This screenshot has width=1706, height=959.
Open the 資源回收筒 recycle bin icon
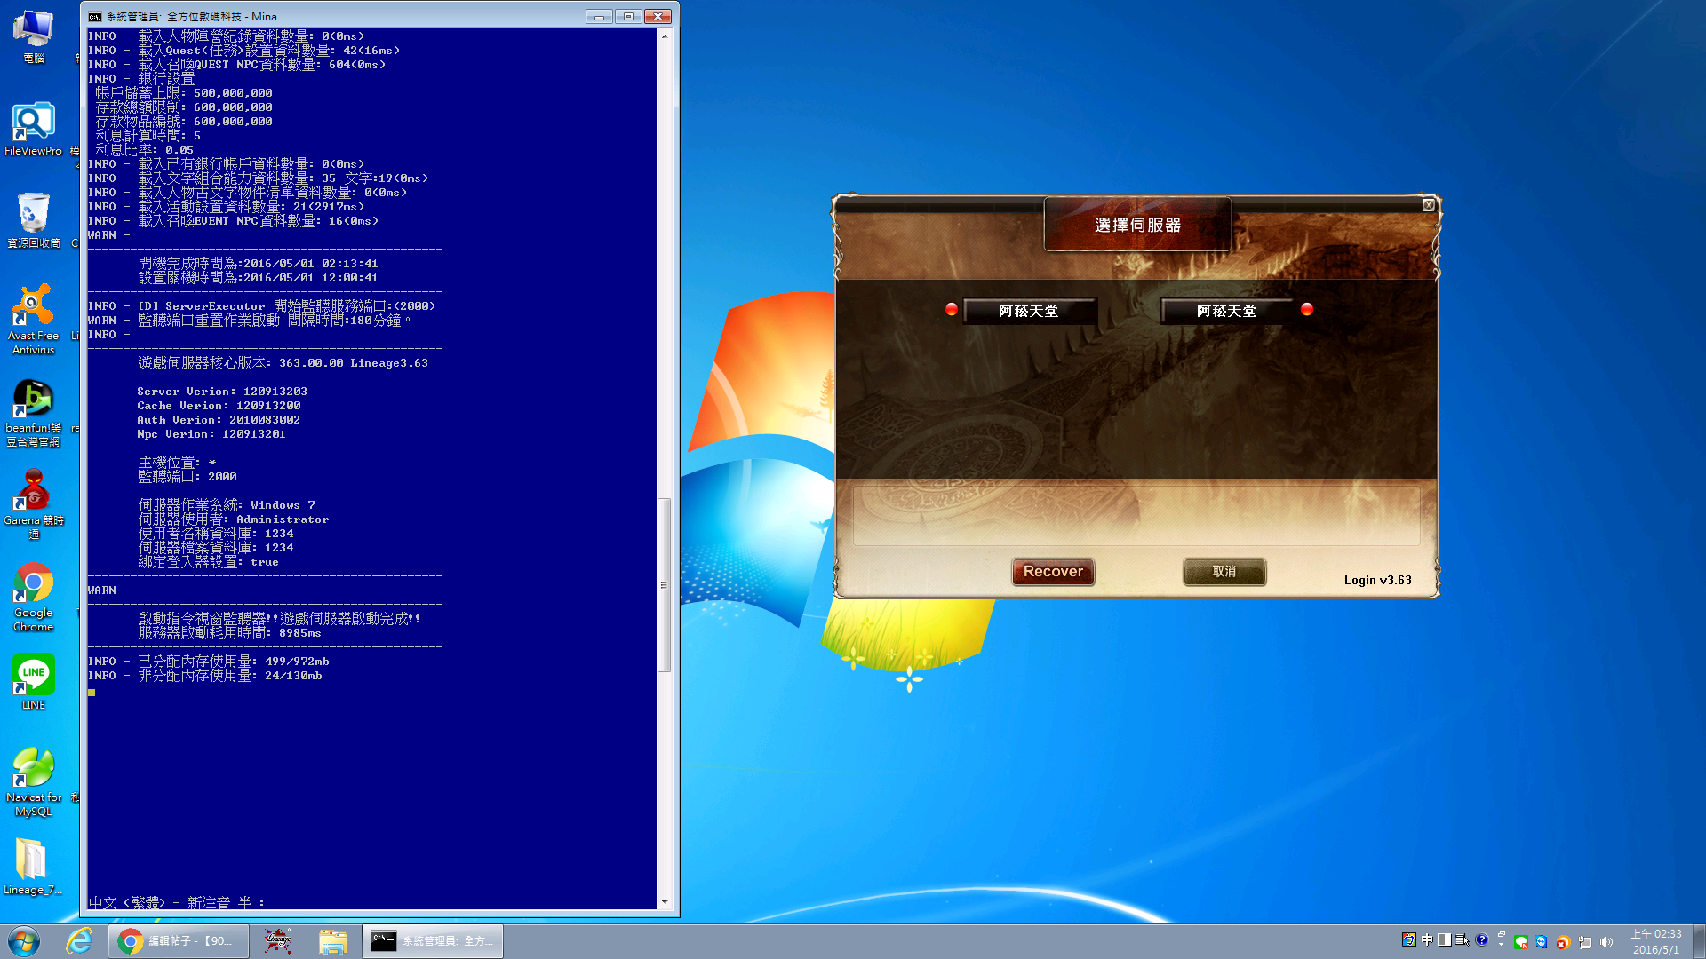coord(33,221)
